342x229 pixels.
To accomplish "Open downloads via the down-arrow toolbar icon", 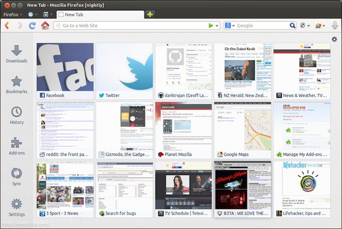I will (334, 25).
